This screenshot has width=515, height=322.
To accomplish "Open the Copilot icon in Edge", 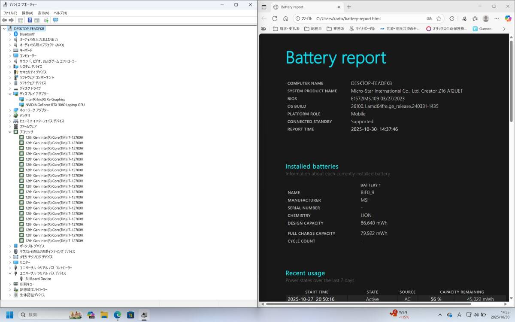I will [x=509, y=18].
